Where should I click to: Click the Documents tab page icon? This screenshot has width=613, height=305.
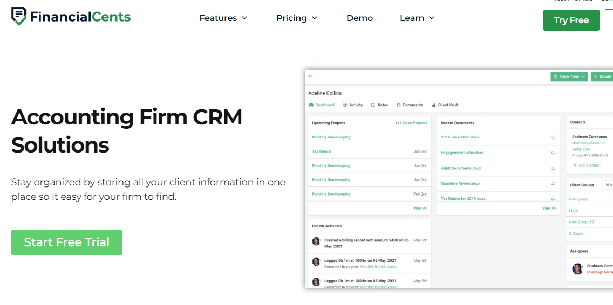(x=399, y=105)
